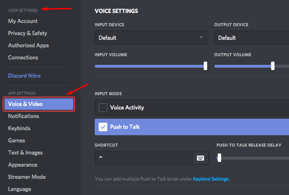Open My Account settings
289x195 pixels.
click(23, 21)
